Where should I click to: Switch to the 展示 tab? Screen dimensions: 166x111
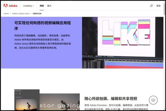tap(49, 6)
